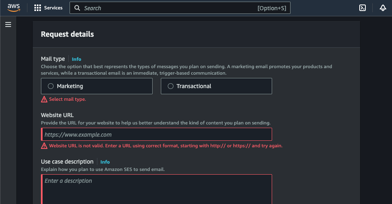Expand the side navigation hamburger menu
This screenshot has height=204, width=392.
coord(8,25)
